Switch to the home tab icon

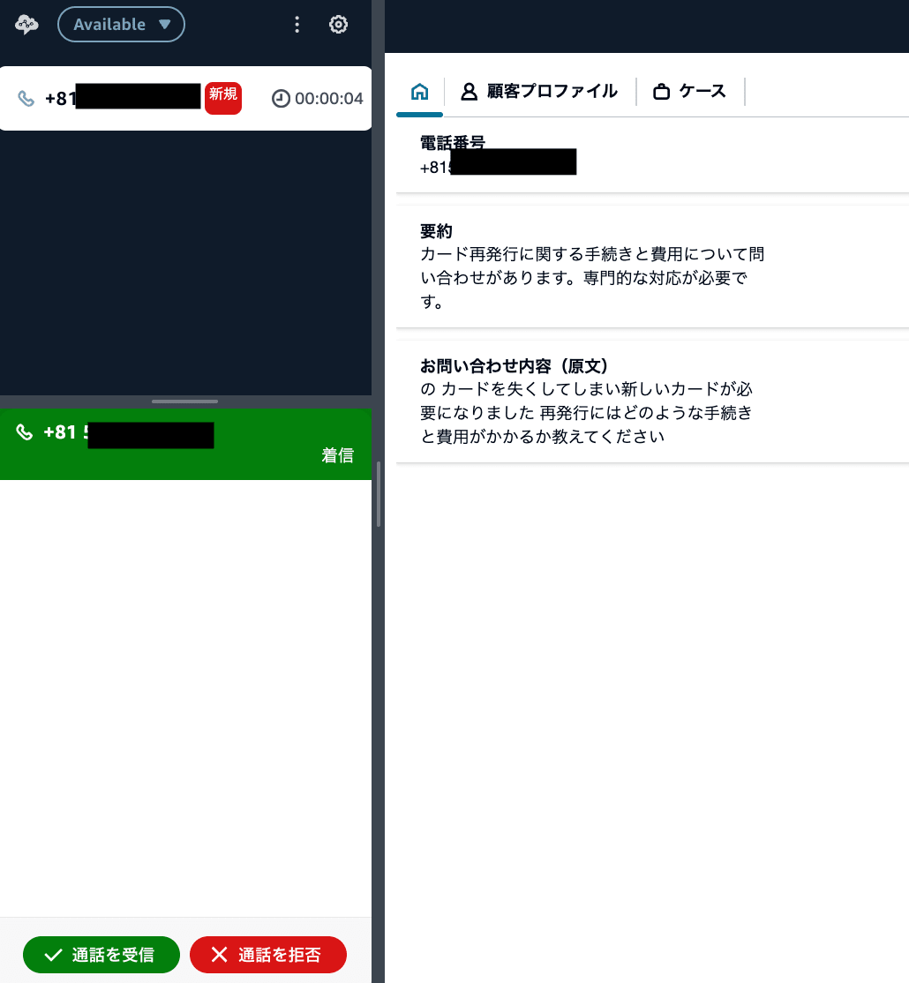(x=419, y=92)
